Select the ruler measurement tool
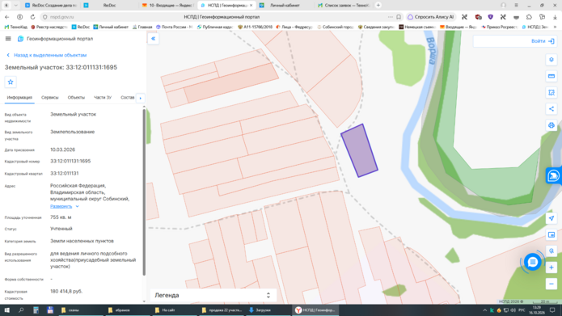 tap(551, 76)
